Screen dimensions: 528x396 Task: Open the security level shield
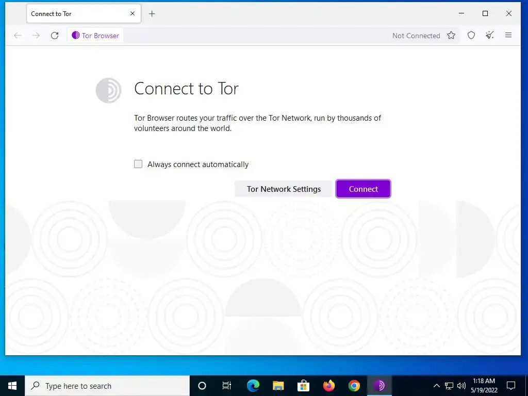click(x=471, y=36)
